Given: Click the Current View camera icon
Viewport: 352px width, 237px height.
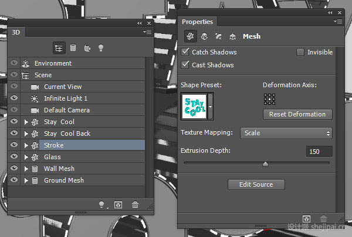Looking at the screenshot, I should click(x=35, y=87).
